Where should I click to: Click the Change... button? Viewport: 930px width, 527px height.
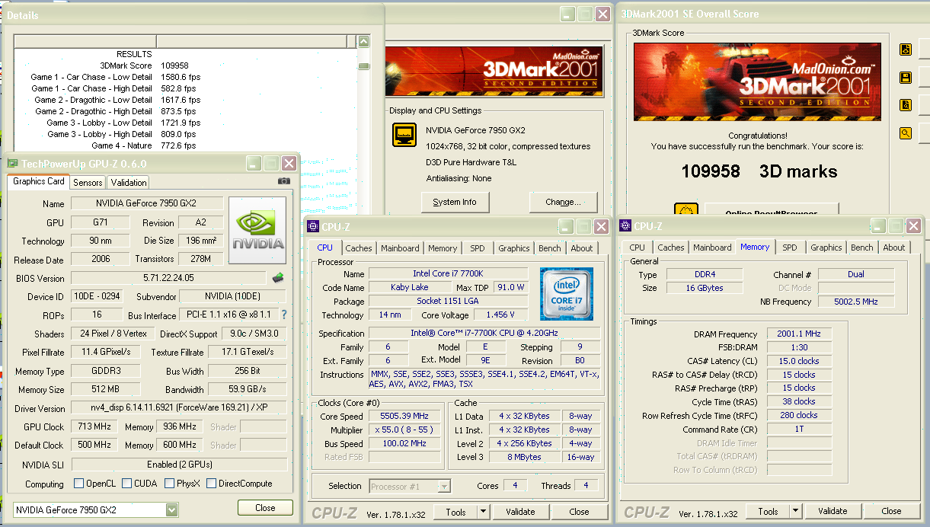tap(563, 202)
